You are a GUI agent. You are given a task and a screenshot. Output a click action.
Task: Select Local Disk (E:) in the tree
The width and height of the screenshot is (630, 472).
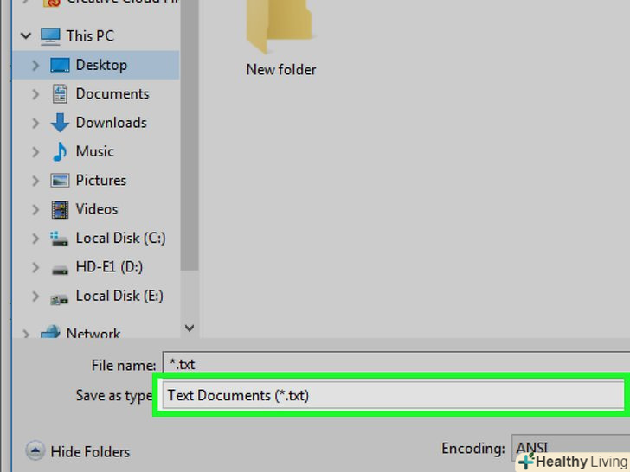[119, 297]
